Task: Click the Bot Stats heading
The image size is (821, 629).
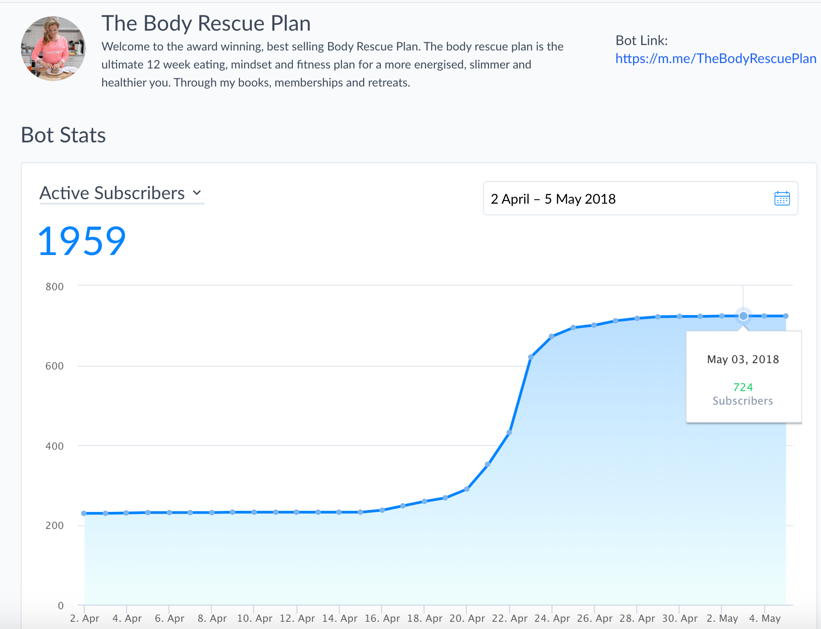Action: 64,135
